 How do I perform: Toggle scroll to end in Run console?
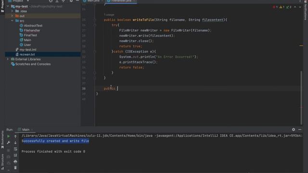tap(15, 155)
